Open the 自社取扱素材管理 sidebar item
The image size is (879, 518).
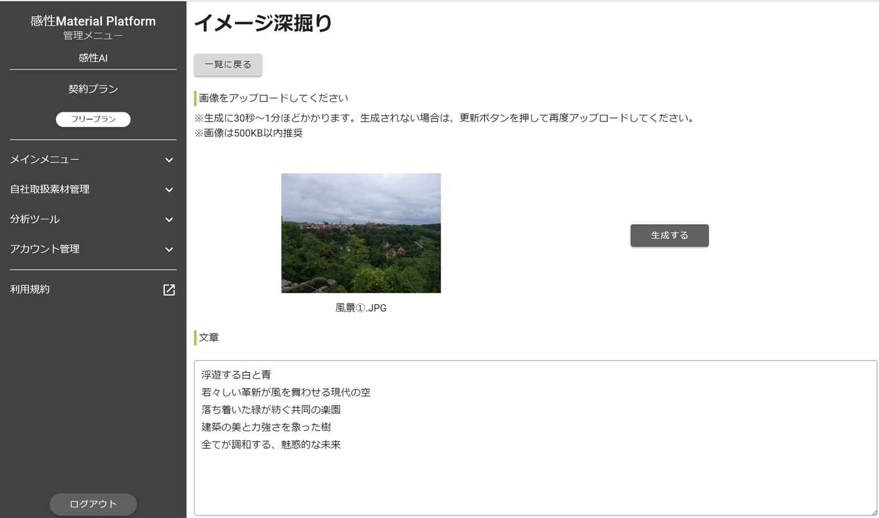coord(49,189)
